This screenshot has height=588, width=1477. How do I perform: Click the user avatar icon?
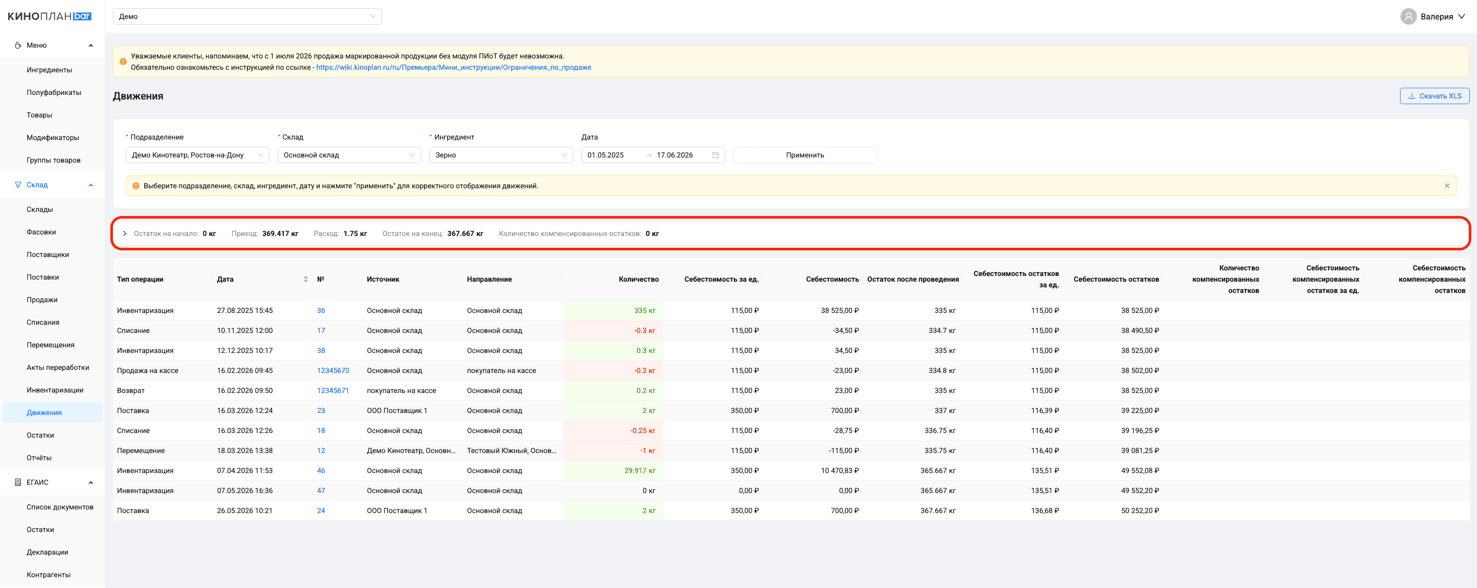1408,16
